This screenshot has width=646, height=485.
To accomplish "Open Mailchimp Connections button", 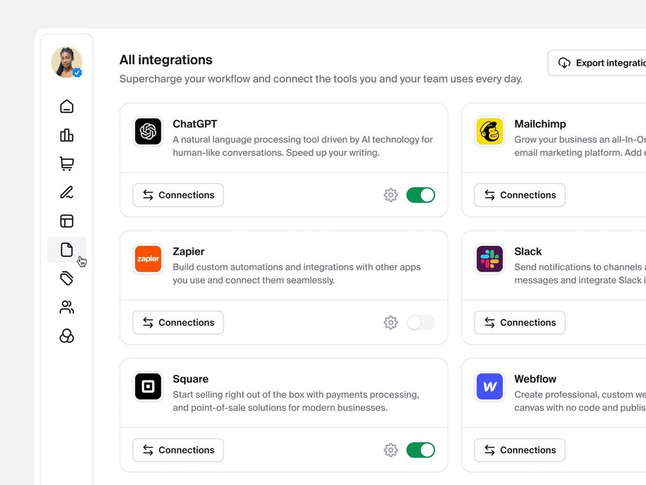I will click(x=519, y=195).
